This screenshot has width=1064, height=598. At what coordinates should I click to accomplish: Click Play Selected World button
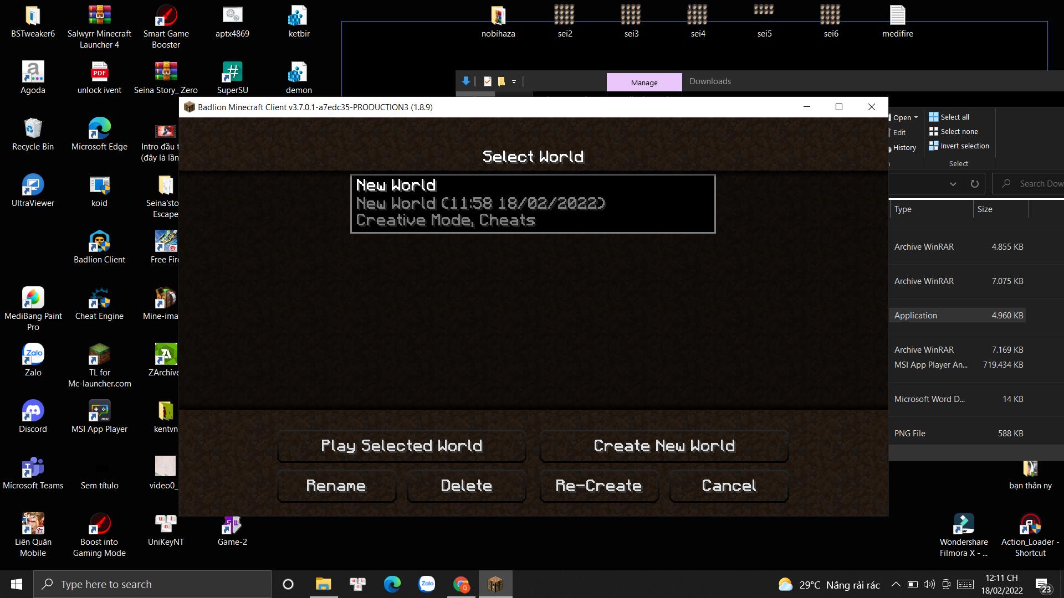click(401, 446)
